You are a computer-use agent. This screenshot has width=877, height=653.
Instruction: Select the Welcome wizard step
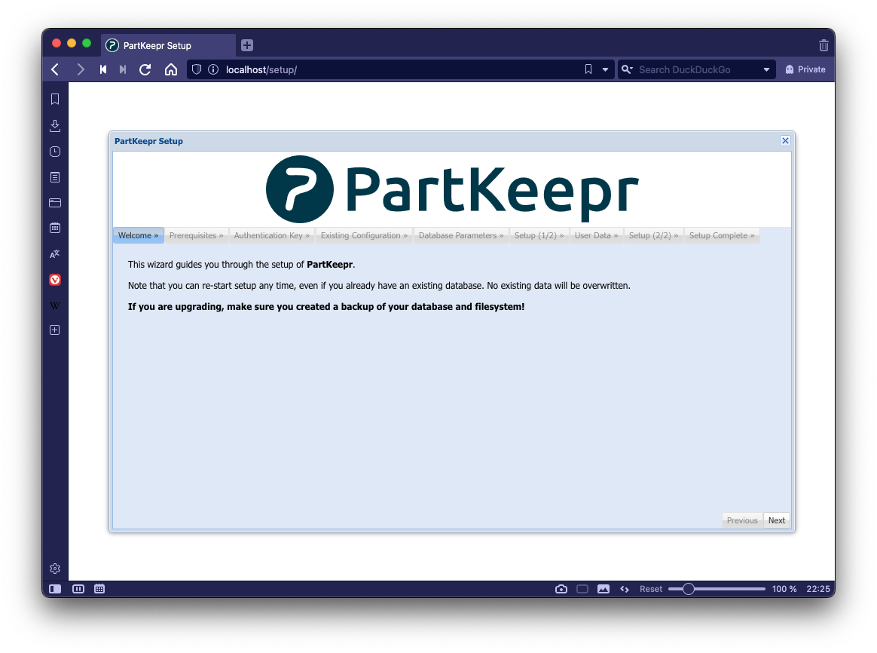(x=138, y=235)
